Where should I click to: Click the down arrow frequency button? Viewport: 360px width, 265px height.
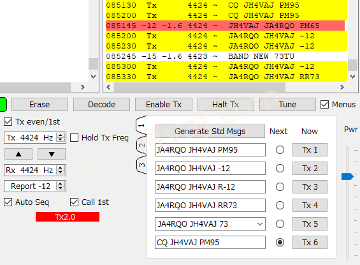pyautogui.click(x=52, y=154)
